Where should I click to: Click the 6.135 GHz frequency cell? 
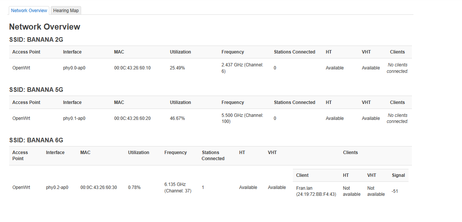coord(178,187)
